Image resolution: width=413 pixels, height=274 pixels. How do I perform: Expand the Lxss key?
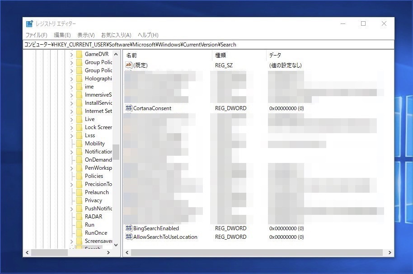pos(72,136)
